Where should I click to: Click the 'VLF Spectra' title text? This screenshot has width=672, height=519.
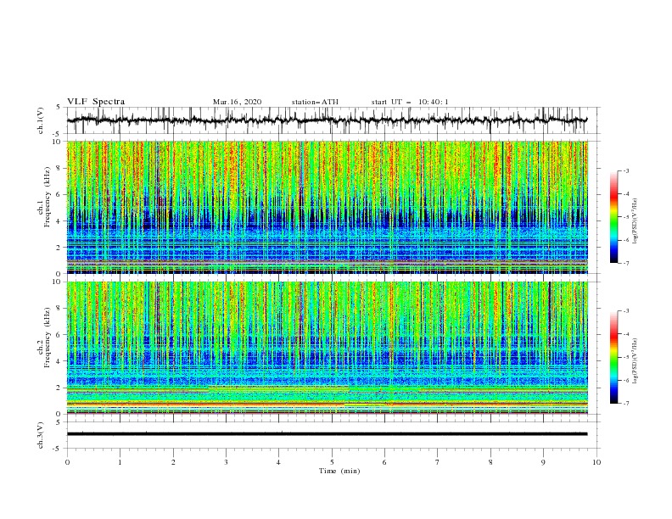[x=96, y=102]
